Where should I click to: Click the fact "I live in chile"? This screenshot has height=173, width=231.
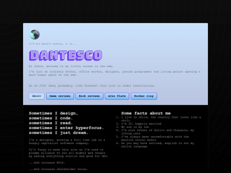click(x=161, y=119)
